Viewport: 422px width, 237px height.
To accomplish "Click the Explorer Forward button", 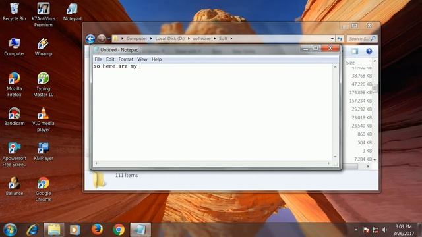I will (x=102, y=39).
